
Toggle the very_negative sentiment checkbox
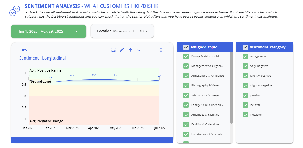(245, 66)
